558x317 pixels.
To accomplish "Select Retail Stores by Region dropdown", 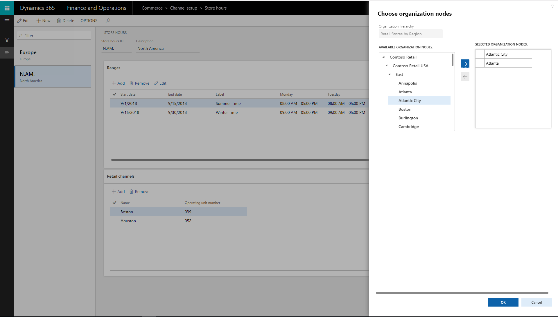I will pyautogui.click(x=409, y=34).
